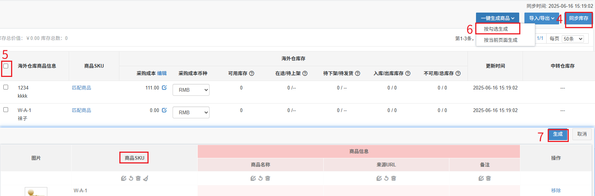595x196 pixels.
Task: Edit purchase cost 111.00 pencil icon
Action: [x=164, y=88]
